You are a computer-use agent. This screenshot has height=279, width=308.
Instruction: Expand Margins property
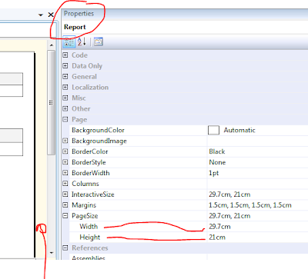[x=65, y=205]
